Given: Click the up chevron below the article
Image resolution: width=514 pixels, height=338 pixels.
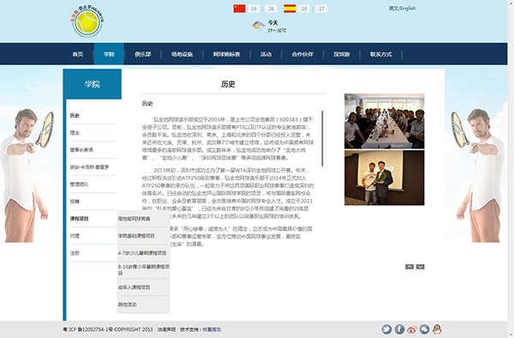Looking at the screenshot, I should pyautogui.click(x=409, y=267).
